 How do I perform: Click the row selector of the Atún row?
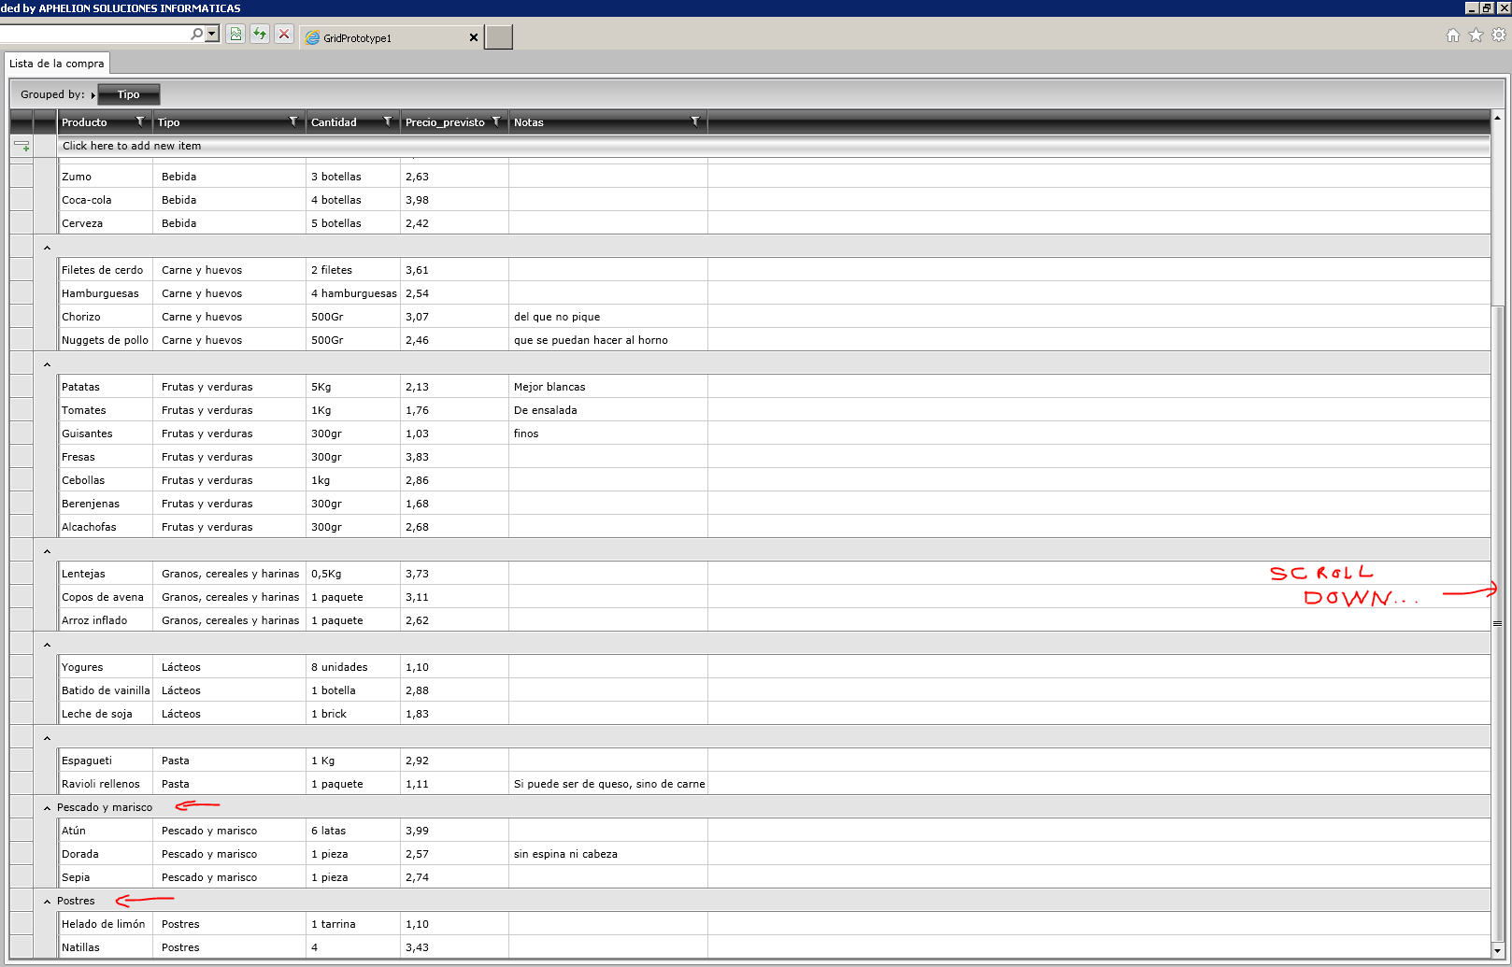click(21, 830)
